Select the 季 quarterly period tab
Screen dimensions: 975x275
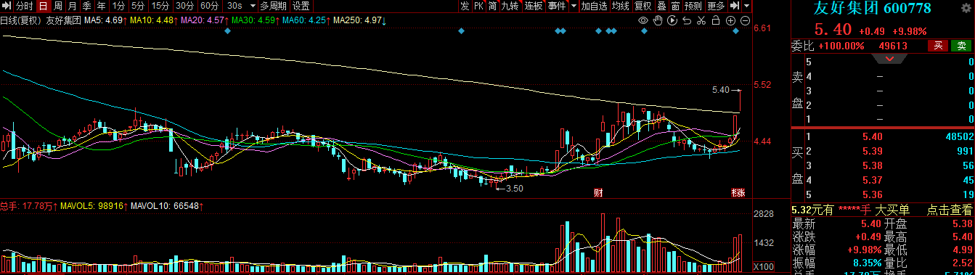click(87, 6)
